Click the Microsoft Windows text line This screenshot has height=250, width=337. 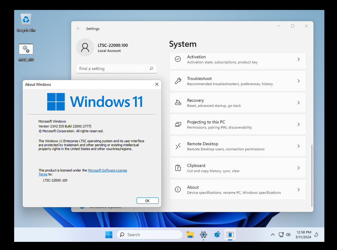52,121
